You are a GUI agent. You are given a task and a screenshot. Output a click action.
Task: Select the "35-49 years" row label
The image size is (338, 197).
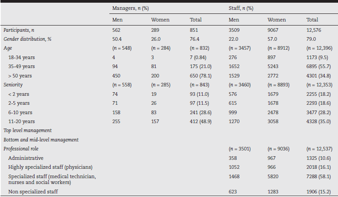[x=22, y=66]
